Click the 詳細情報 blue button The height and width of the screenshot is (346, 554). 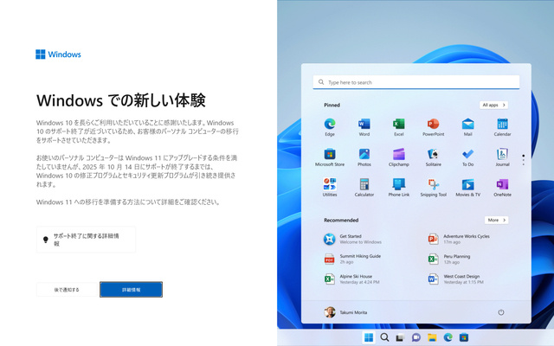(131, 290)
